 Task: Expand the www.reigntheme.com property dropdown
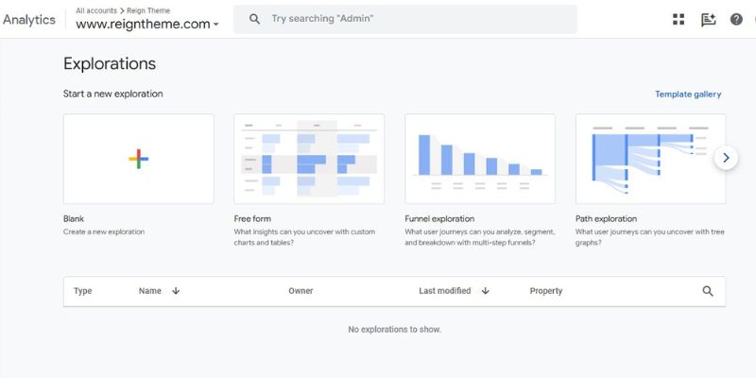point(216,26)
